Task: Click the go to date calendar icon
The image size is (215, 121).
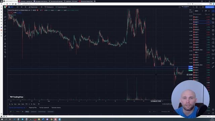Action: [39, 104]
